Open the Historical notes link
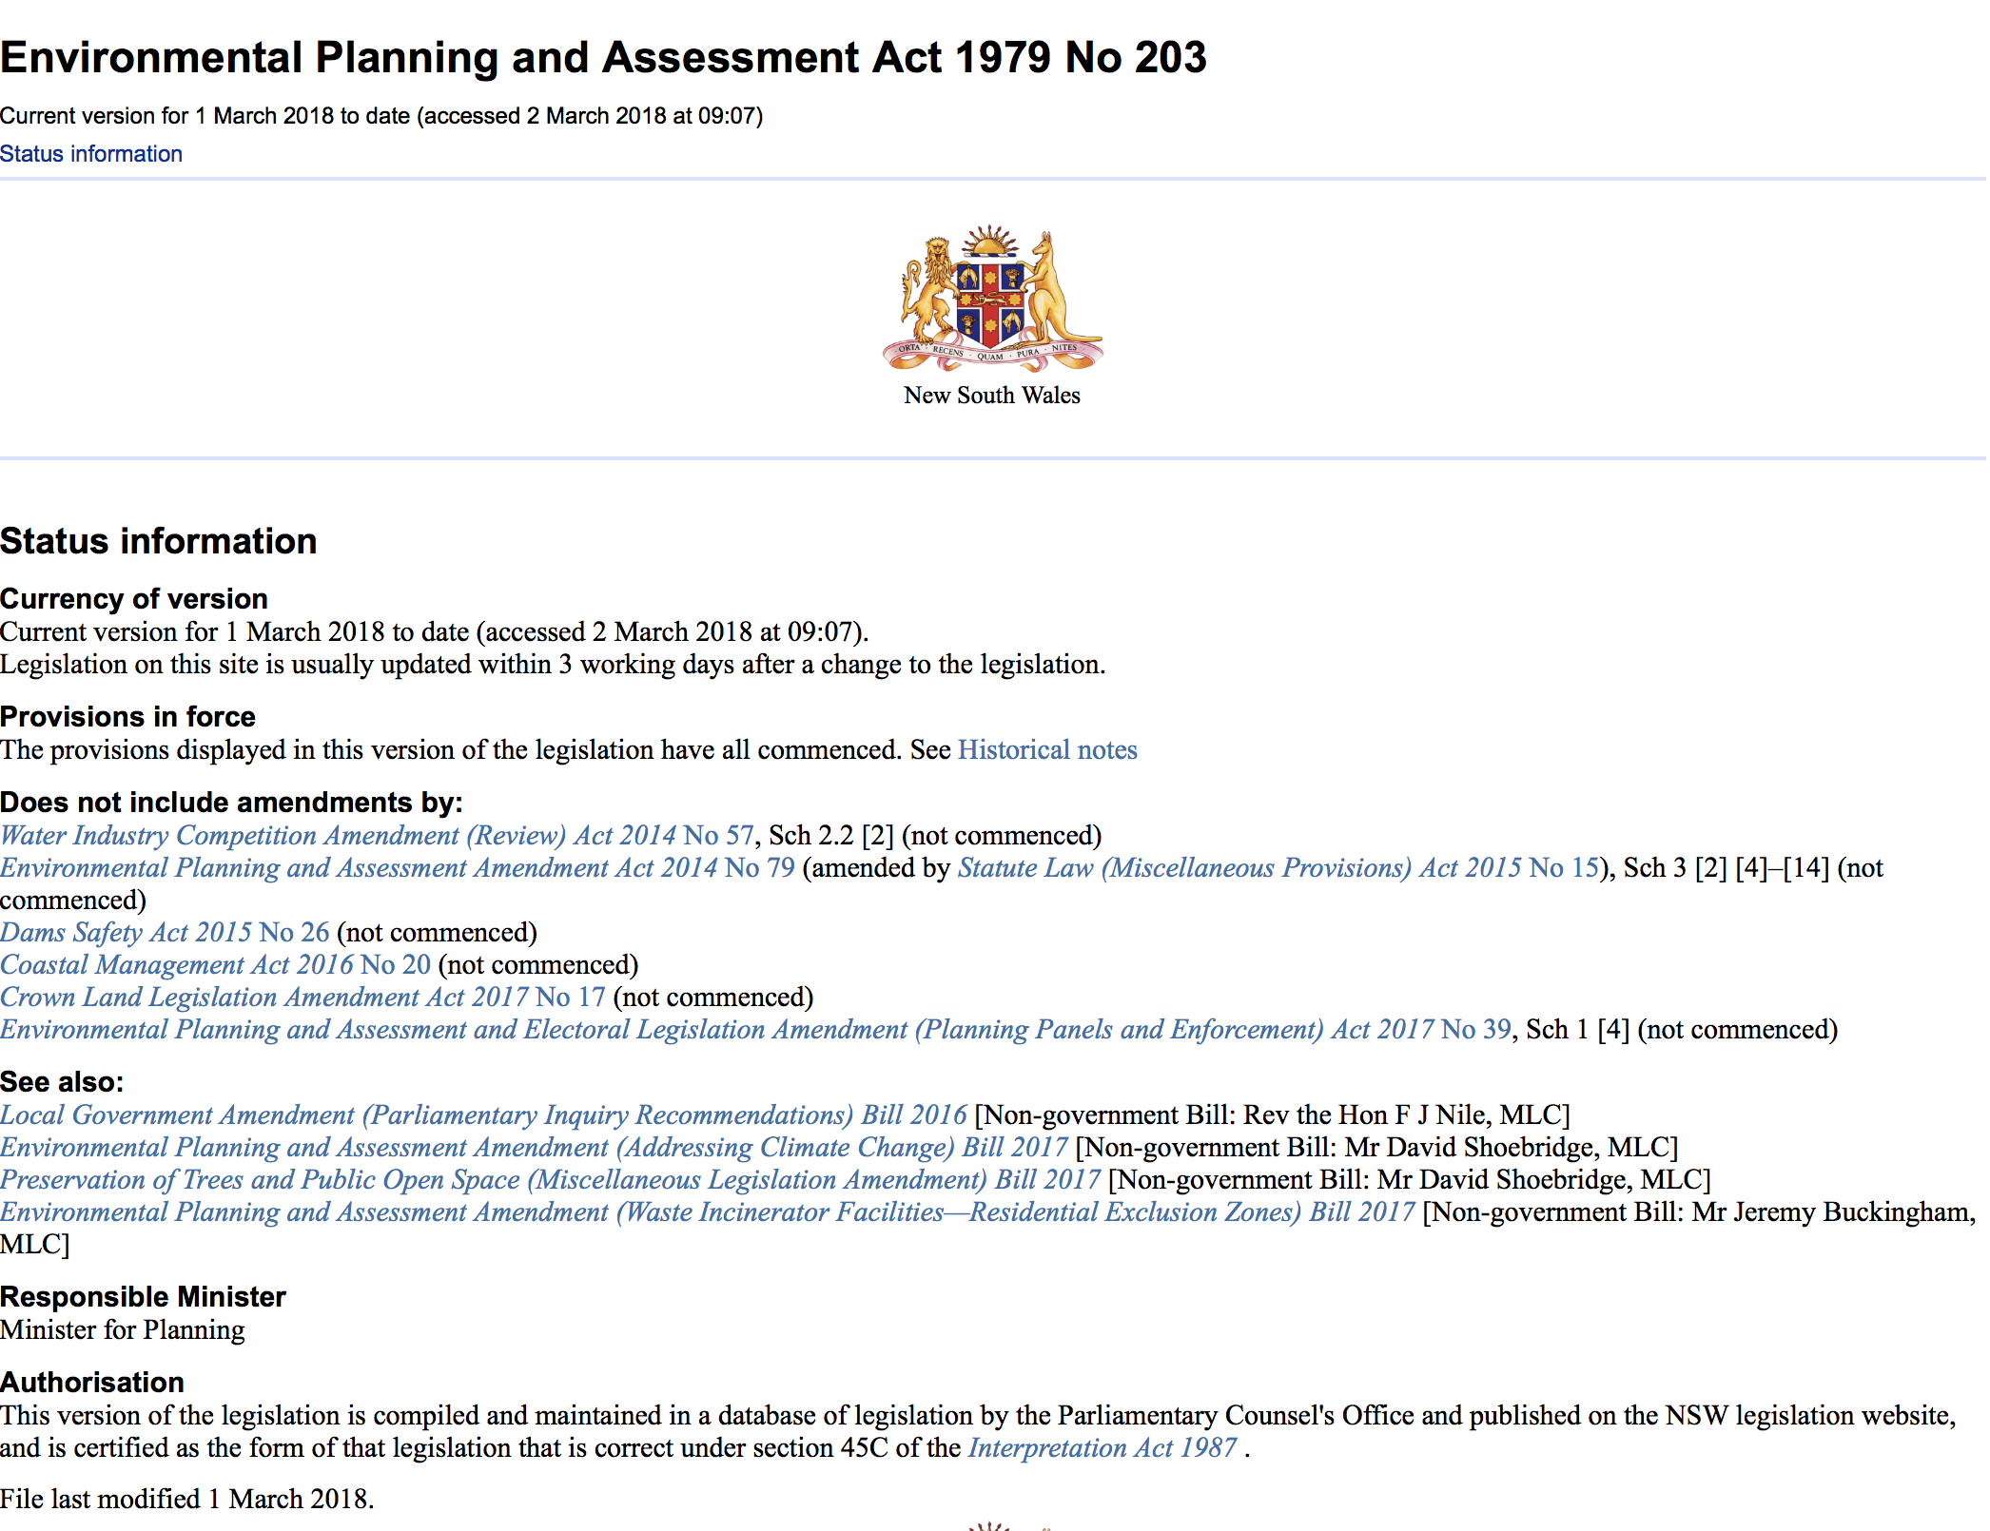The image size is (1990, 1531). tap(1046, 750)
